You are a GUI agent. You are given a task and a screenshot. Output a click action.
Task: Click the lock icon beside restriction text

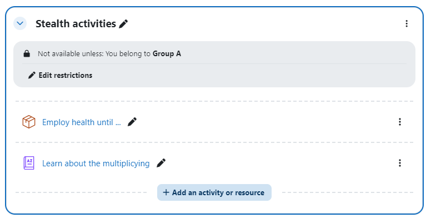tap(27, 53)
